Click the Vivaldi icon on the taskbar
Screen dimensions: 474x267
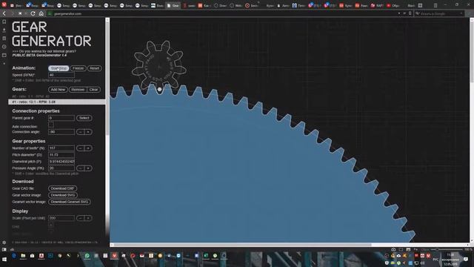114,256
